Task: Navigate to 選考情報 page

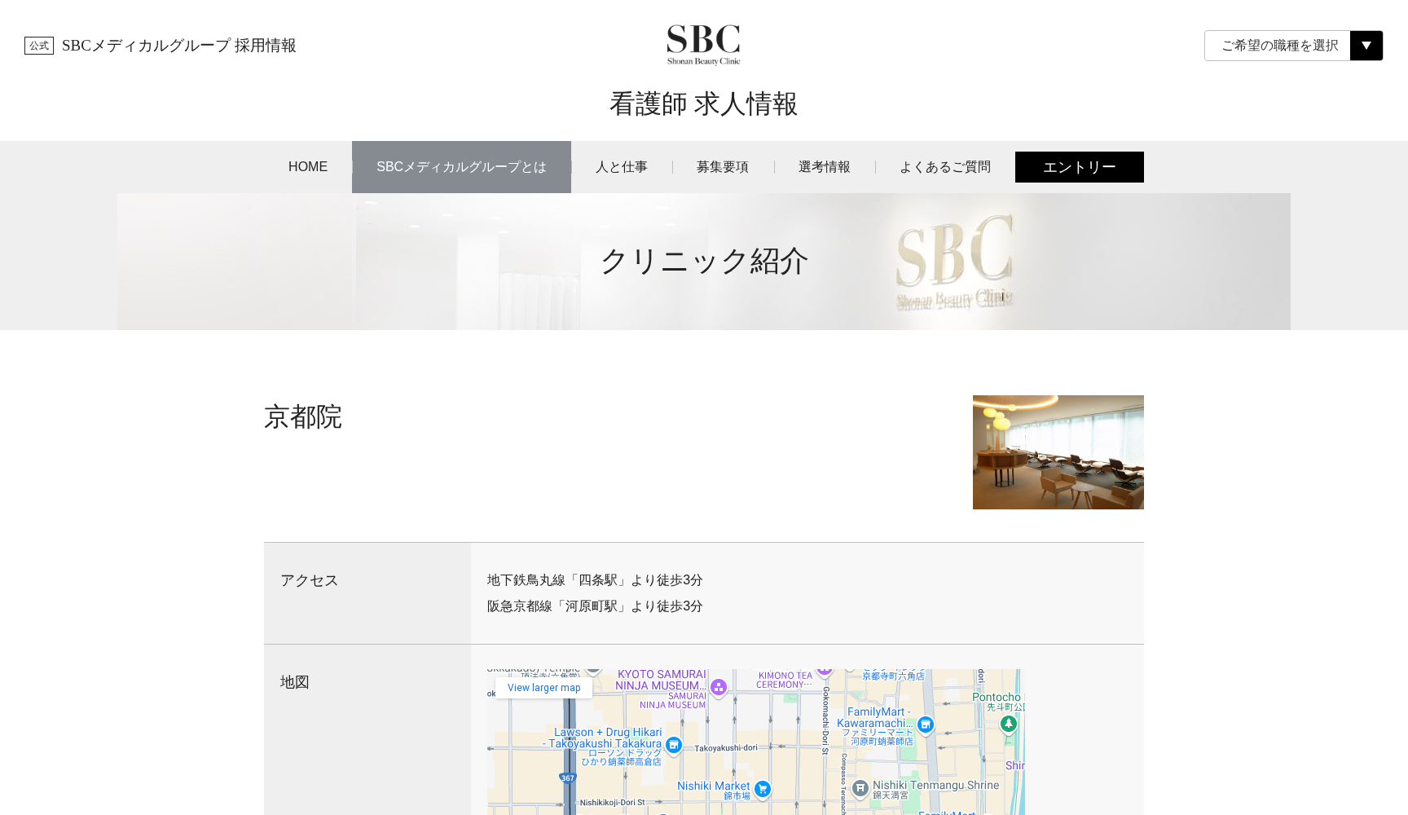Action: (x=824, y=167)
